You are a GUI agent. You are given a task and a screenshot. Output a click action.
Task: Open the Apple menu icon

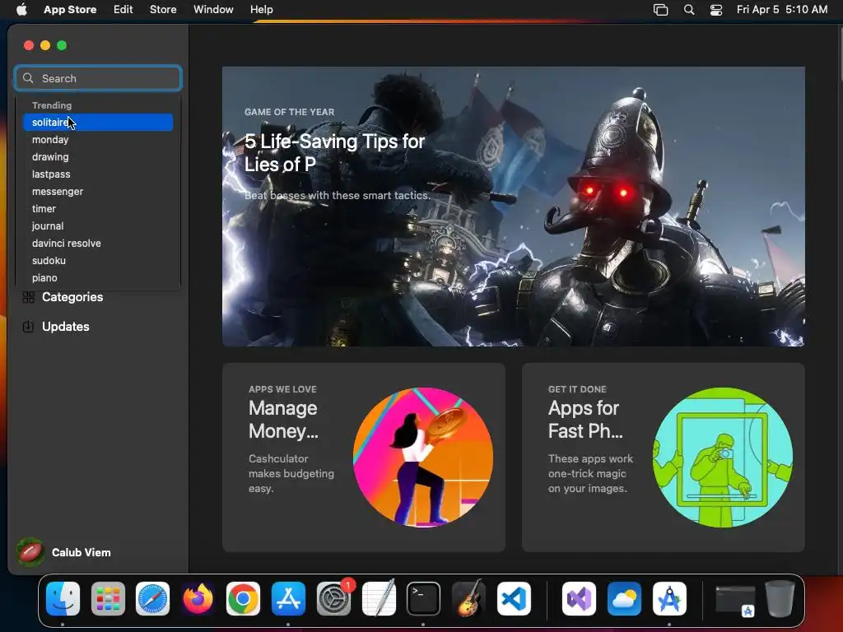[x=21, y=9]
